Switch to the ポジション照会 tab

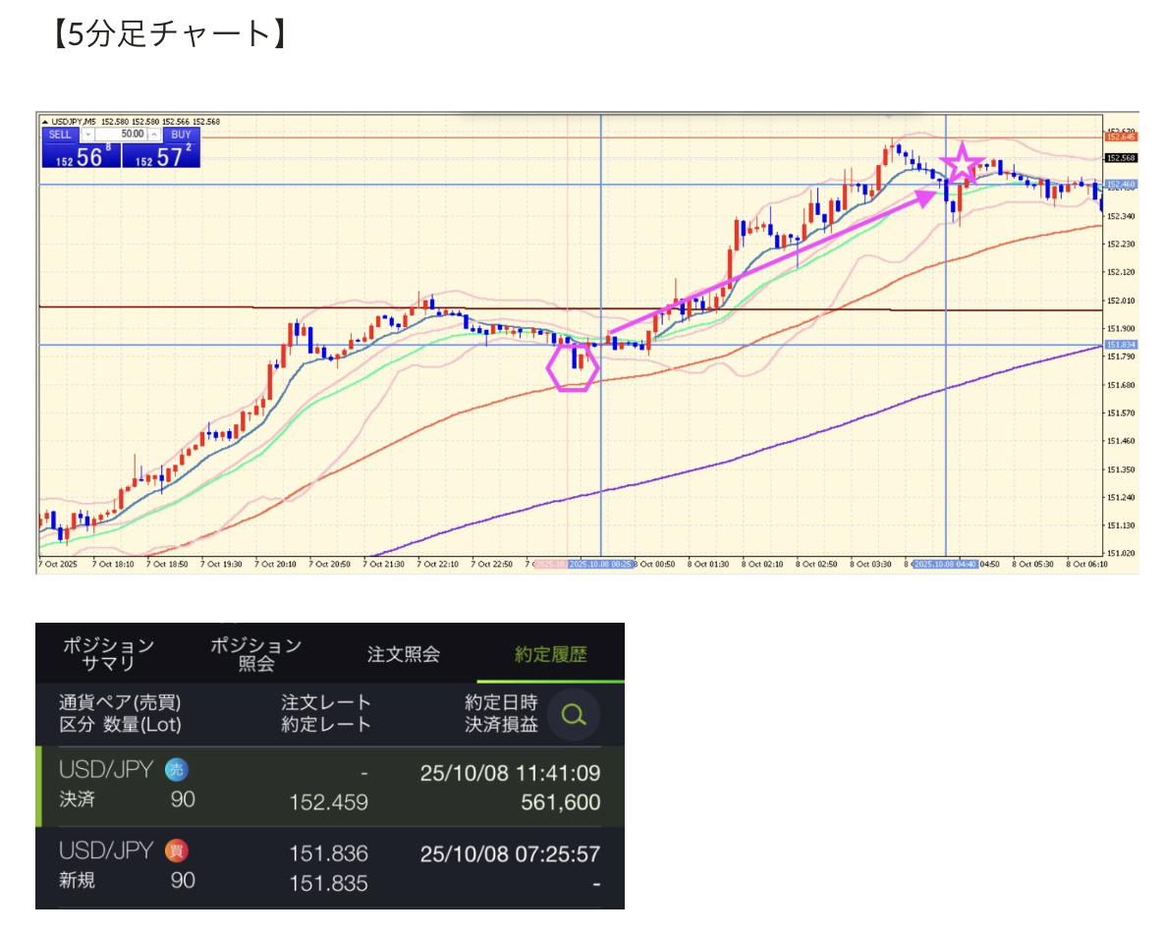pyautogui.click(x=255, y=654)
